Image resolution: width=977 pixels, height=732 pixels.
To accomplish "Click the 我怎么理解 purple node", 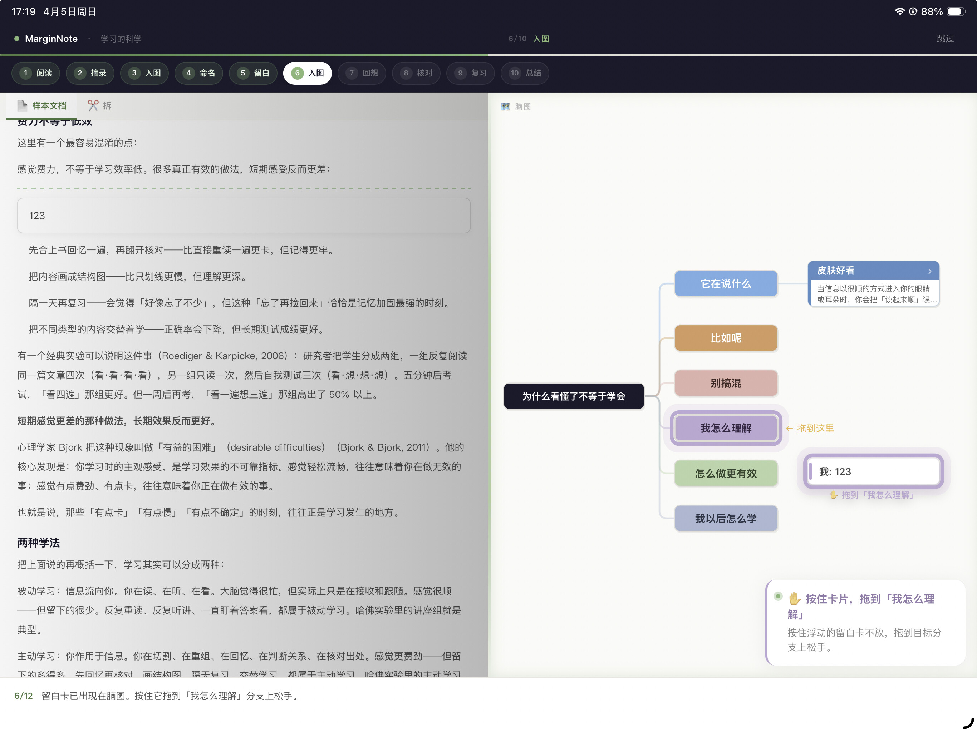I will click(726, 428).
